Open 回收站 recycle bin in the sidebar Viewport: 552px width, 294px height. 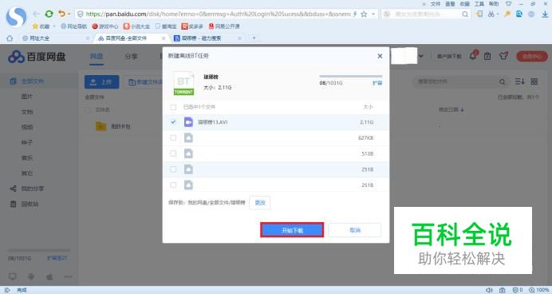point(30,204)
